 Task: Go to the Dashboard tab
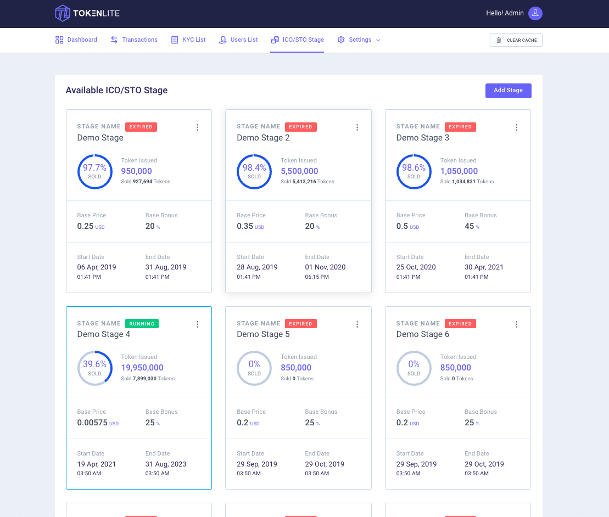point(76,40)
